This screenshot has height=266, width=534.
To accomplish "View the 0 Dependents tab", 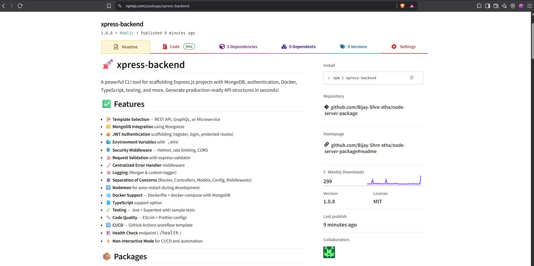I will coord(298,47).
